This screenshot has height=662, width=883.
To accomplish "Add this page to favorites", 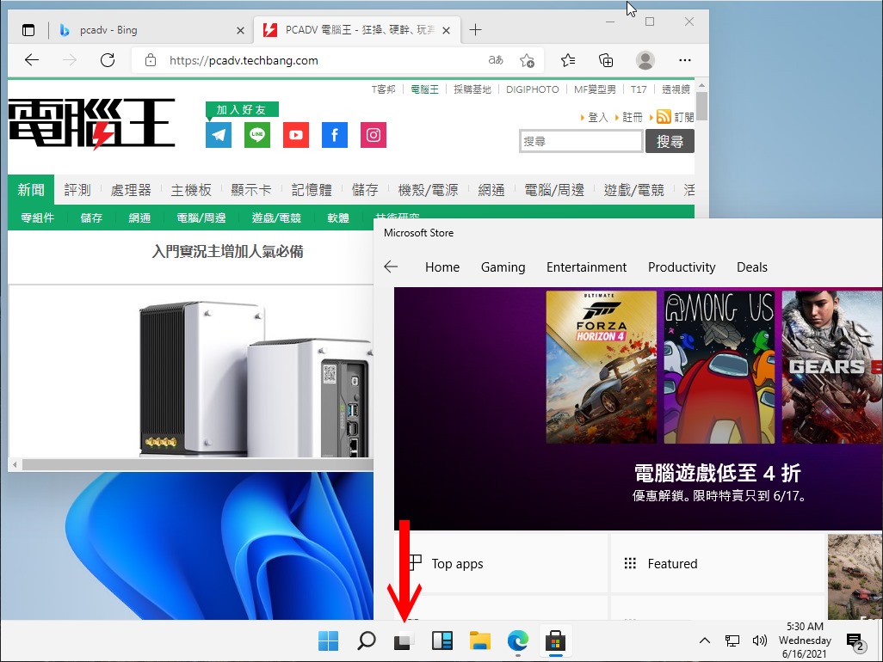I will [x=527, y=60].
